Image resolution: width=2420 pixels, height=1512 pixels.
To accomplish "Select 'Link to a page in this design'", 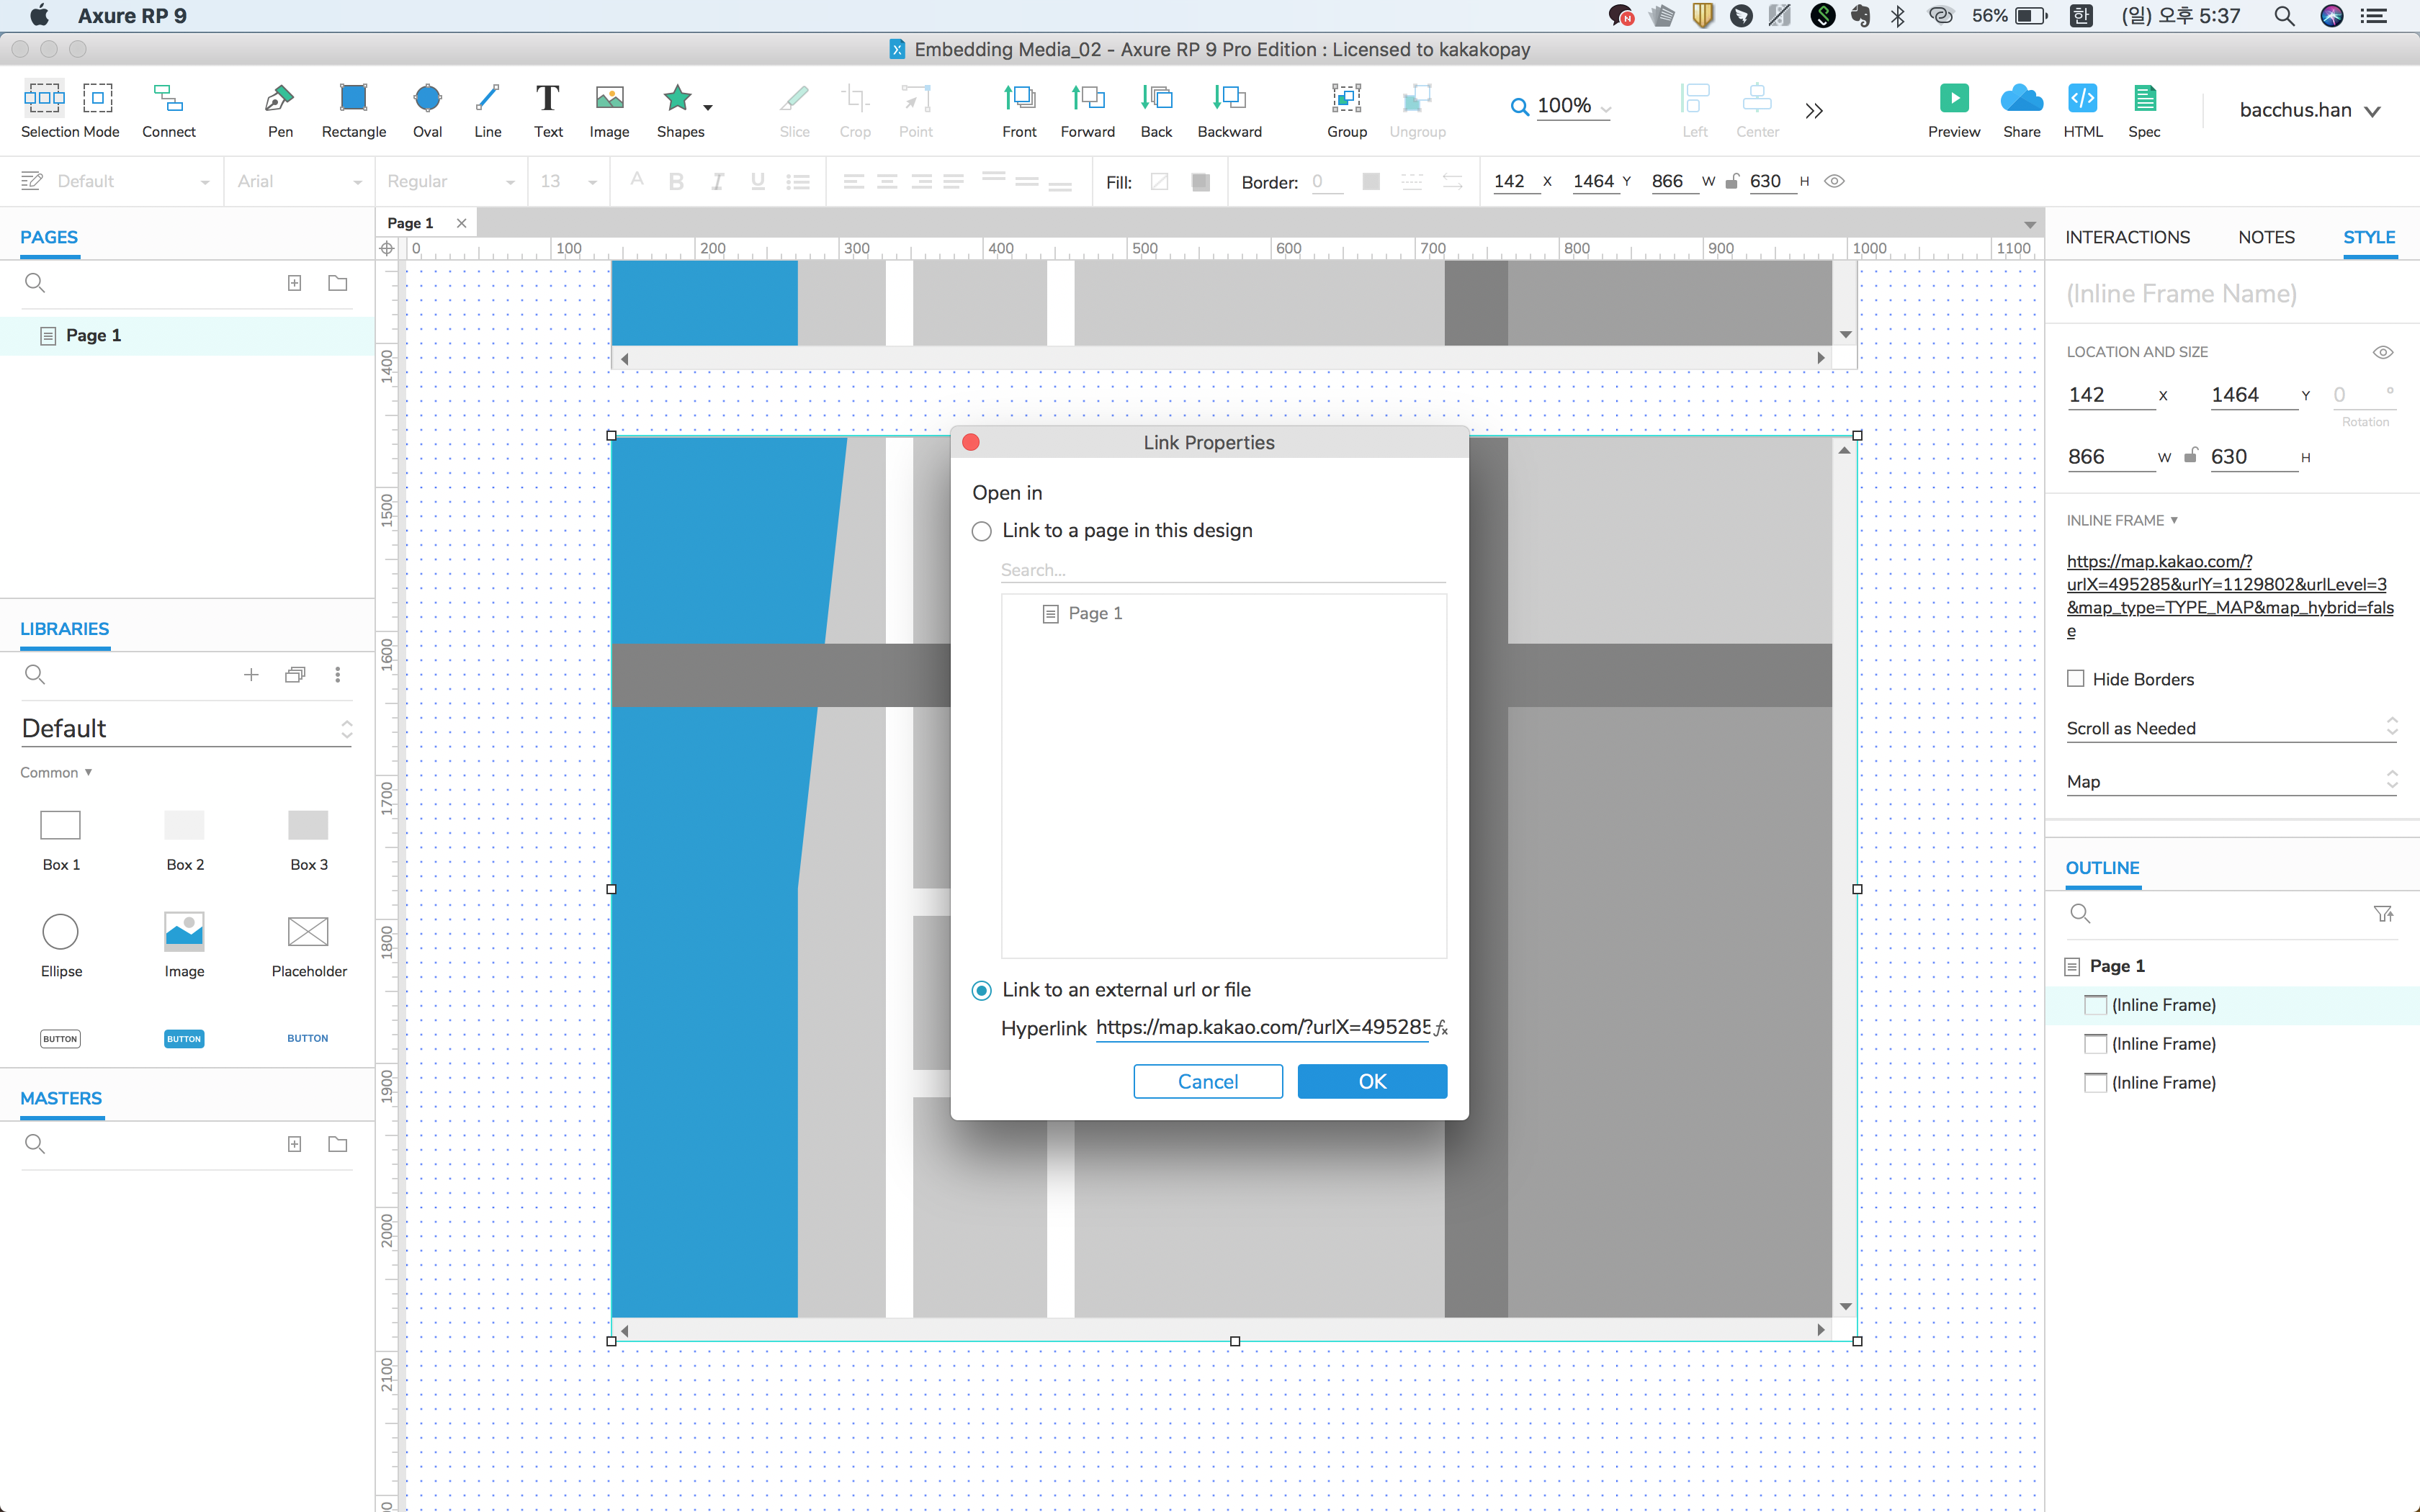I will [982, 531].
